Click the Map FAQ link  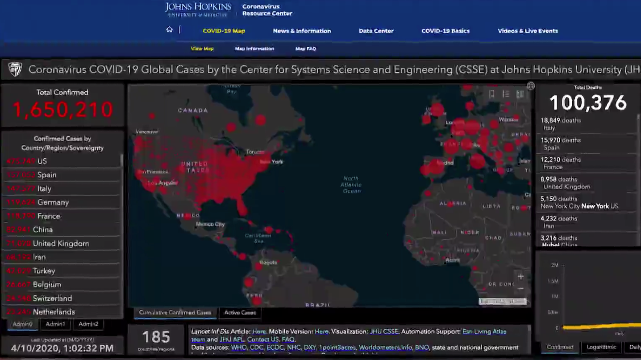click(305, 49)
